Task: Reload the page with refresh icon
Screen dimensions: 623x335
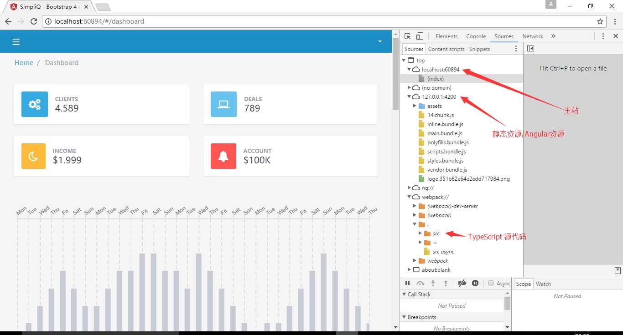Action: point(34,21)
